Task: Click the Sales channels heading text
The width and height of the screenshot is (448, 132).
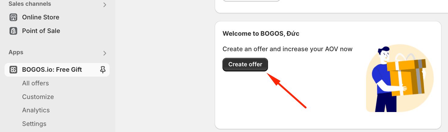Action: pos(30,4)
